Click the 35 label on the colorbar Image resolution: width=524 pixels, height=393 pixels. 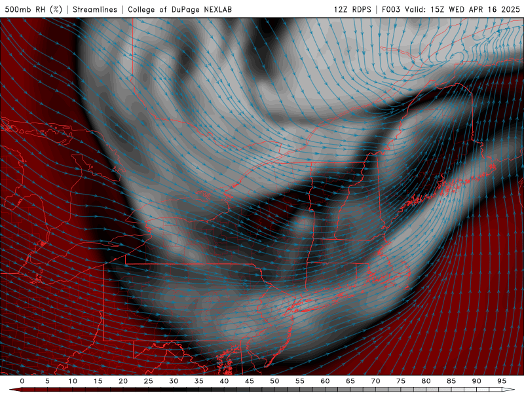click(199, 381)
